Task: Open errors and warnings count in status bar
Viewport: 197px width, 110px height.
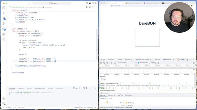Action: 21,107
